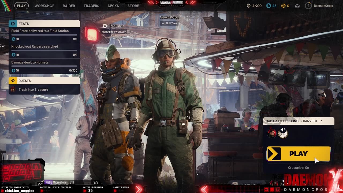Open the mail inbox envelope icon

tap(297, 6)
